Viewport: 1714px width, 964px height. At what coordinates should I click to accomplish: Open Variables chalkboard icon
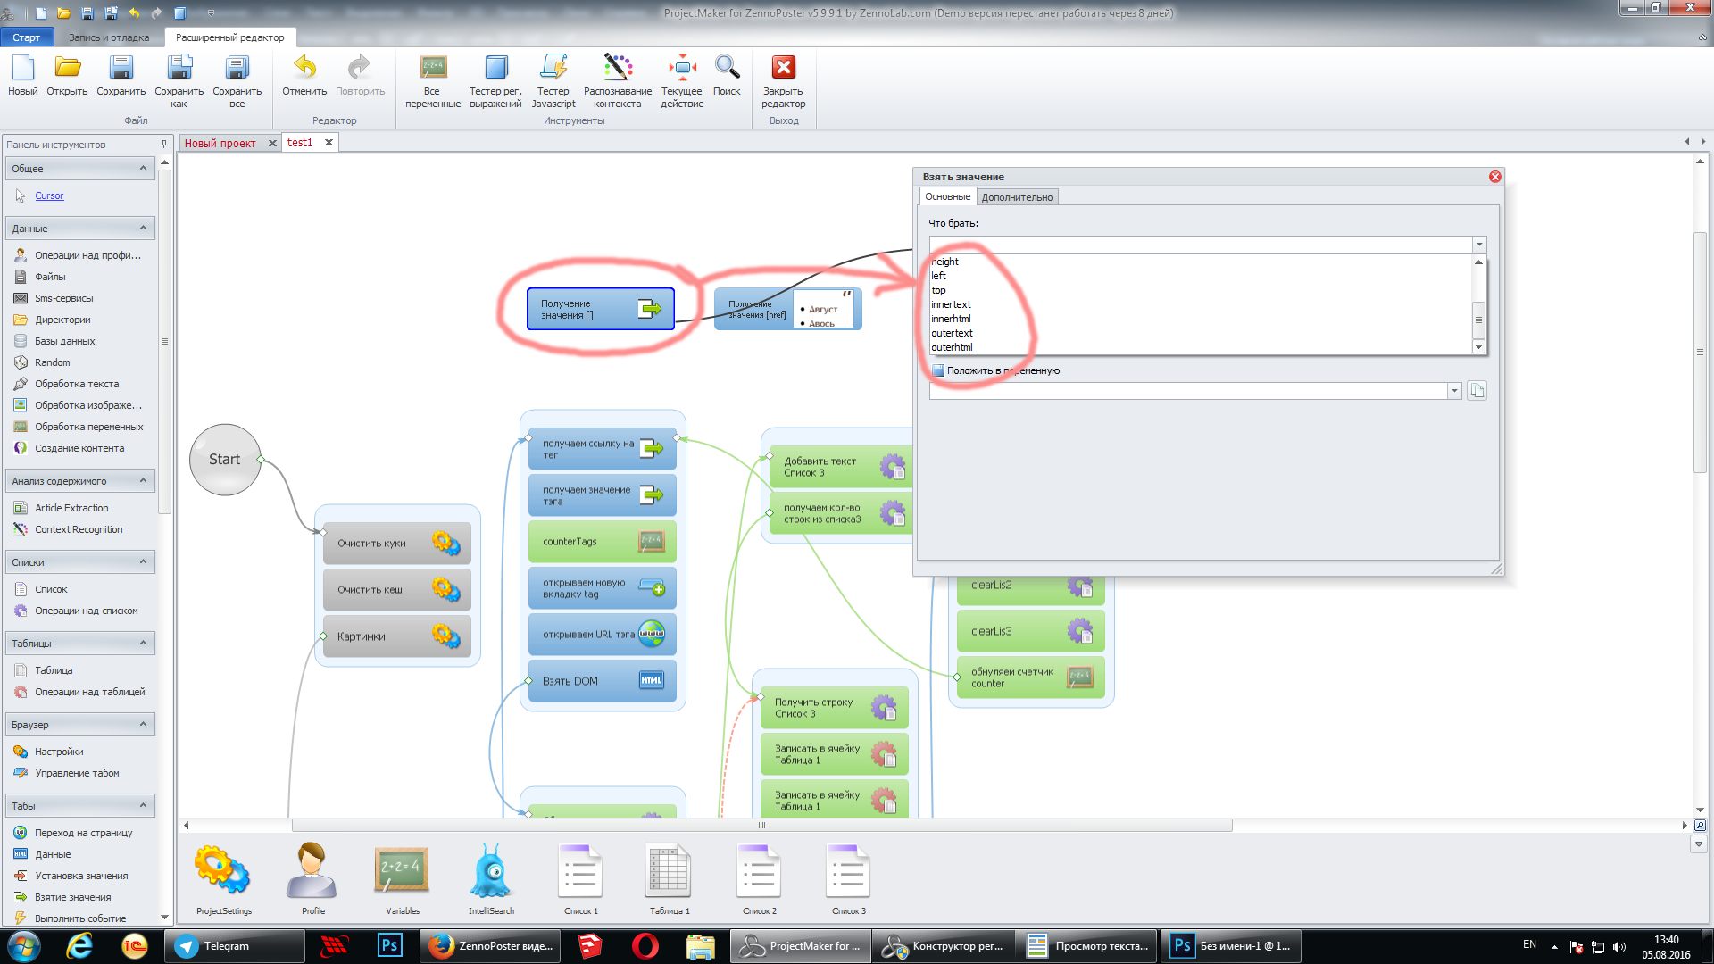click(x=402, y=879)
